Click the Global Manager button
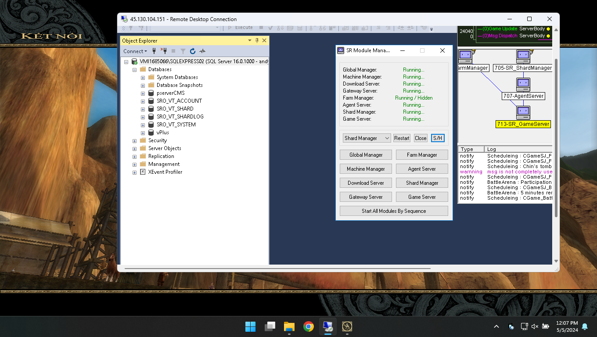597x337 pixels. coord(366,155)
